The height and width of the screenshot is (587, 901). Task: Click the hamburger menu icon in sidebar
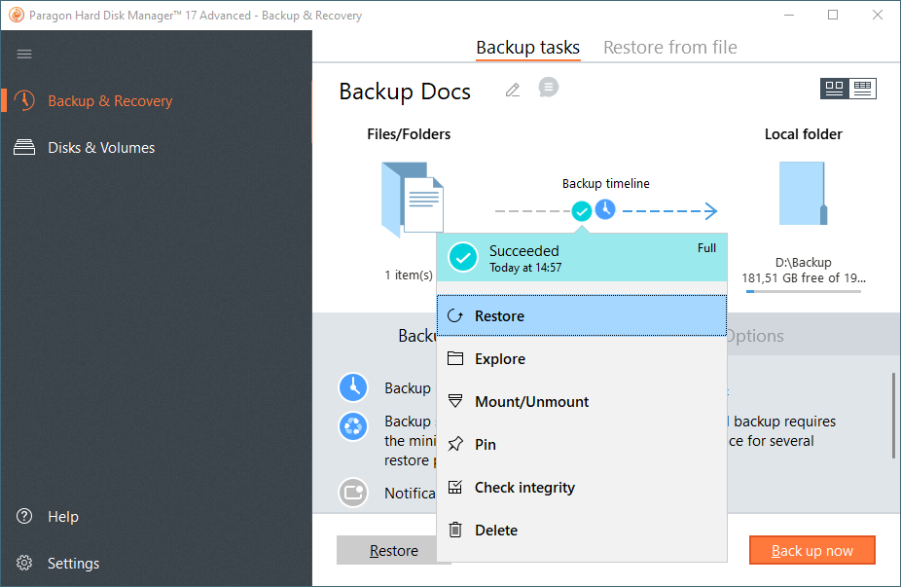(24, 54)
